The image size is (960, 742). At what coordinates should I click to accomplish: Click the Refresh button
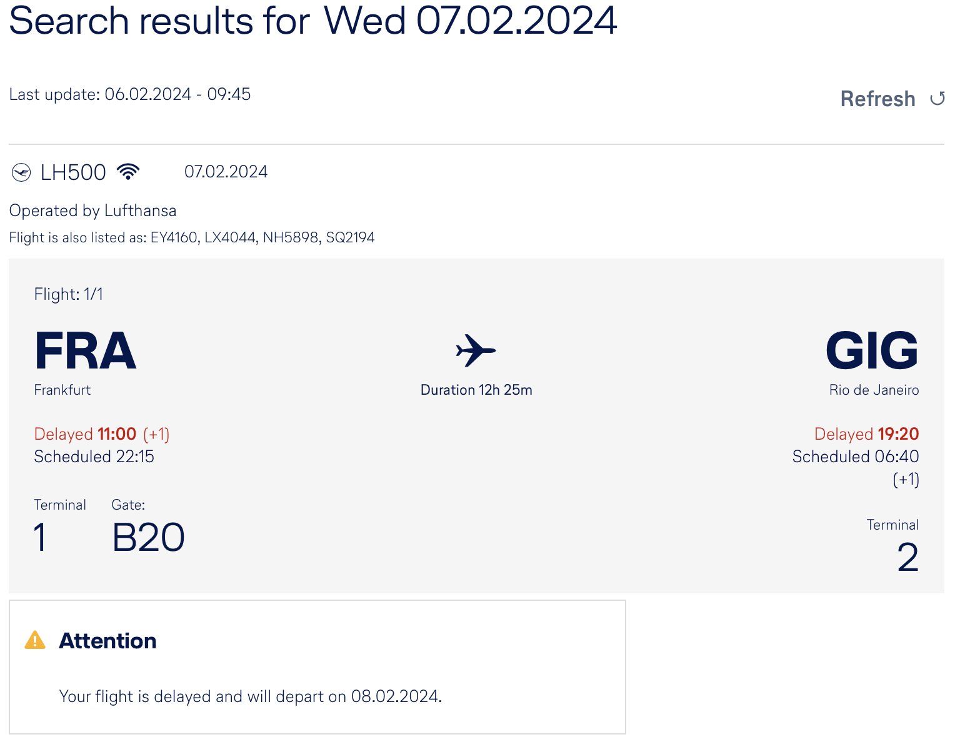tap(892, 99)
